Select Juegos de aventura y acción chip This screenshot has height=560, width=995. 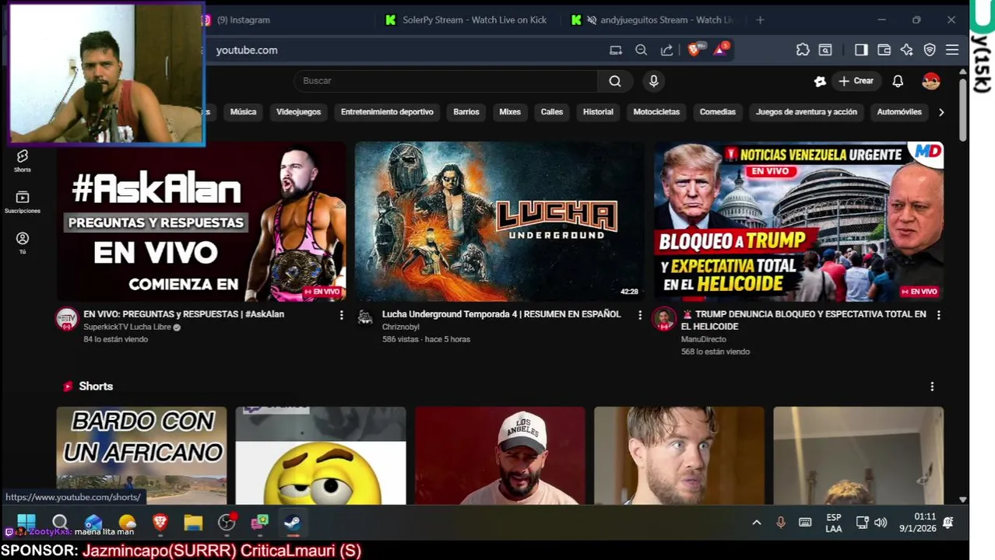click(807, 112)
